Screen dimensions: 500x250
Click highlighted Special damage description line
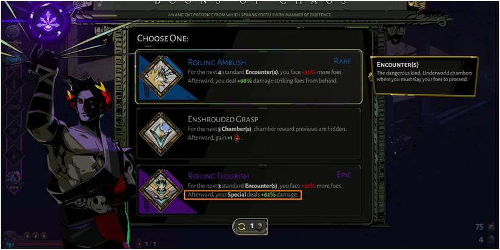[x=242, y=194]
